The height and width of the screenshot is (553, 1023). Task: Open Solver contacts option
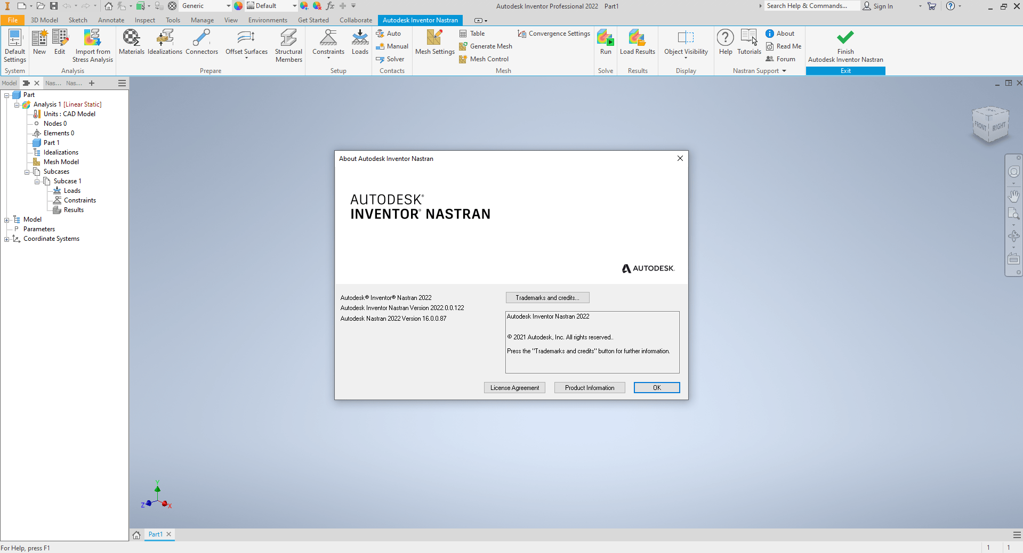click(390, 59)
